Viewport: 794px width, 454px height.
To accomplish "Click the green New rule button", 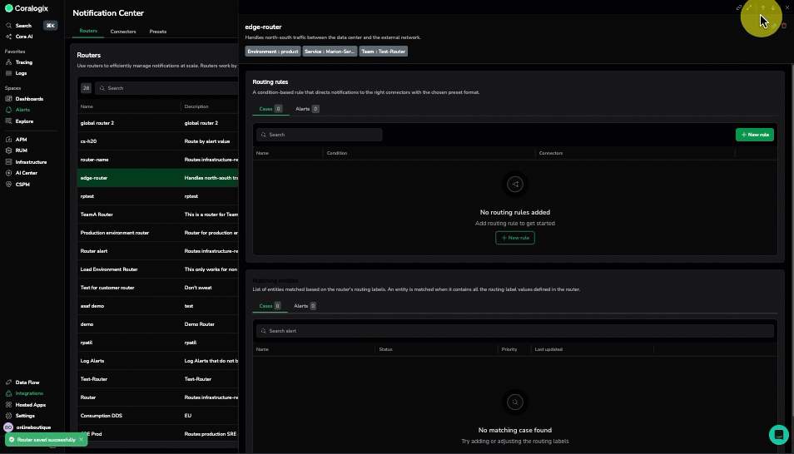I will point(754,135).
